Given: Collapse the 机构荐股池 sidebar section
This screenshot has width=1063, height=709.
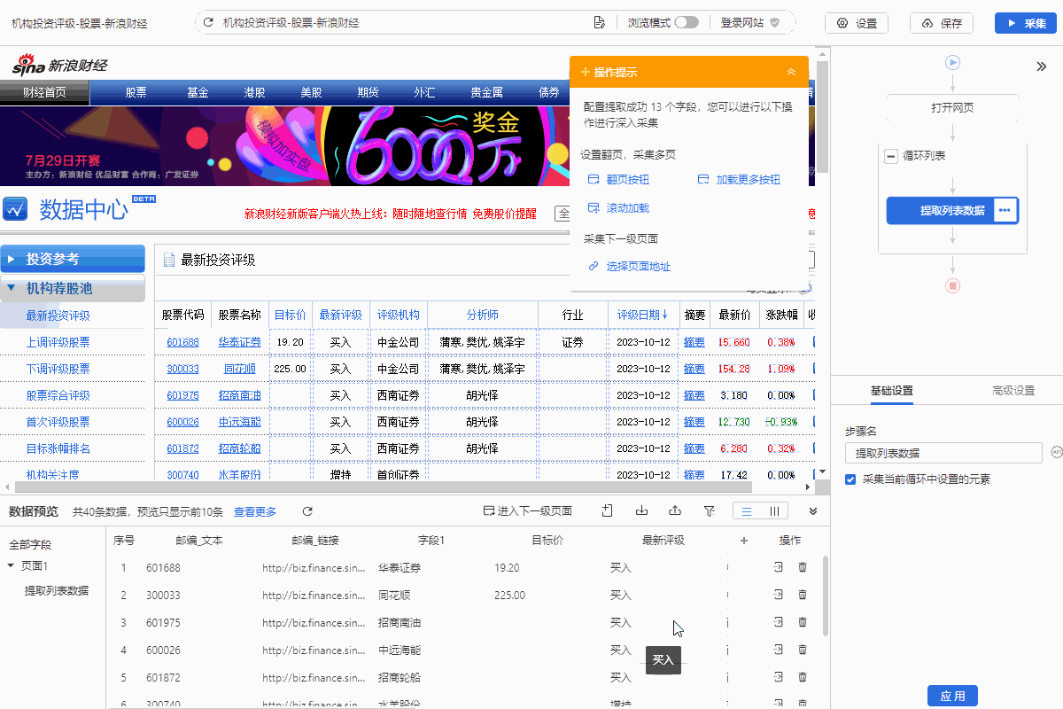Looking at the screenshot, I should tap(73, 288).
